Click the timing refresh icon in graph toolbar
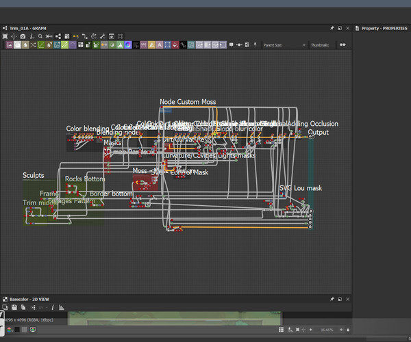The height and width of the screenshot is (342, 411). point(94,36)
